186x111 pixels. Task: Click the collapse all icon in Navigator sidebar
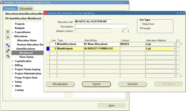(8, 56)
